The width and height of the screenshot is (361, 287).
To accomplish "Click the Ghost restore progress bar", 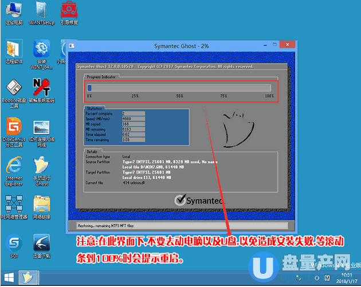I will point(180,88).
